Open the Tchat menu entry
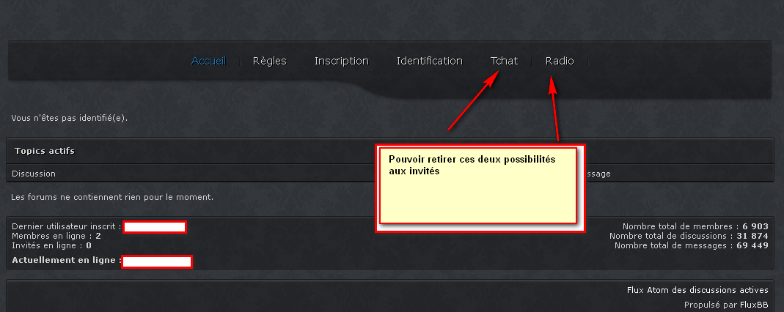This screenshot has height=312, width=784. click(x=504, y=61)
